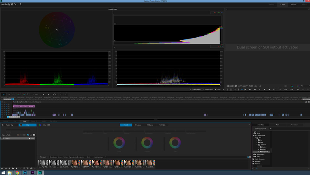Click the Undo icon in top toolbar
The width and height of the screenshot is (310, 175).
tap(15, 4)
